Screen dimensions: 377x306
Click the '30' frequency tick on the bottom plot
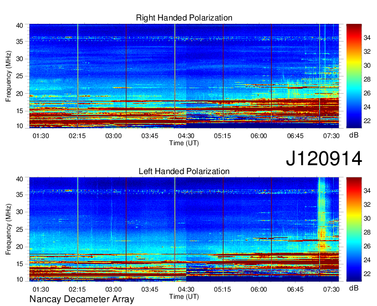19,212
